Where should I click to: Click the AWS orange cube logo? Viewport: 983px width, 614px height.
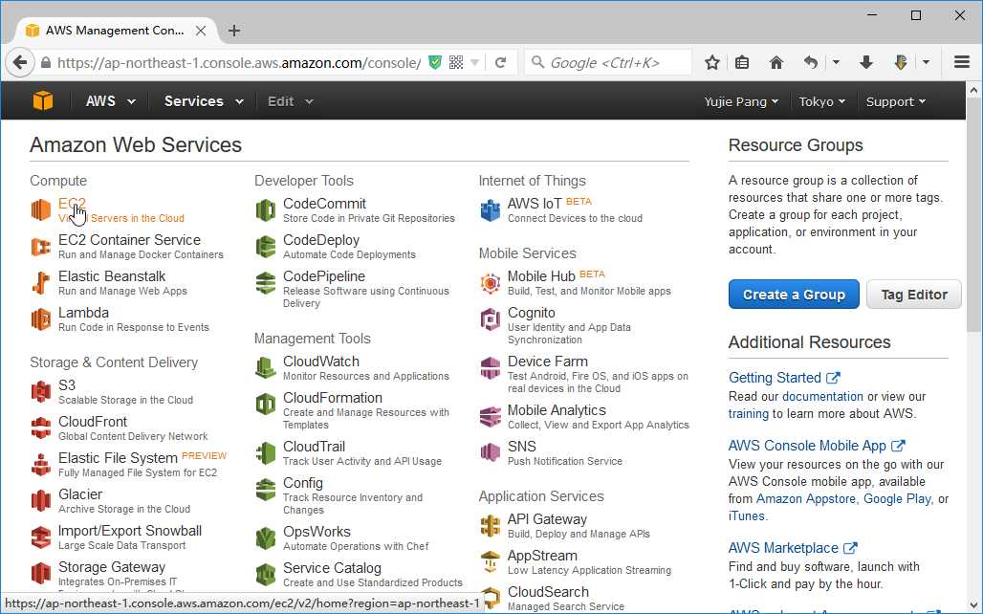click(x=43, y=100)
